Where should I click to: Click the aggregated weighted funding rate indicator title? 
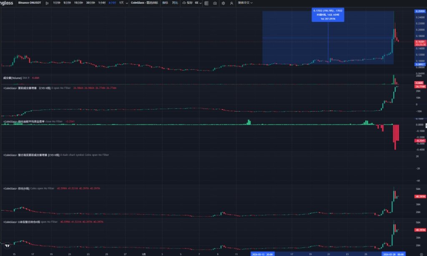[23, 122]
